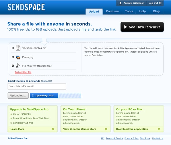
Task: Click the Photo.jpg file name
Action: click(28, 57)
